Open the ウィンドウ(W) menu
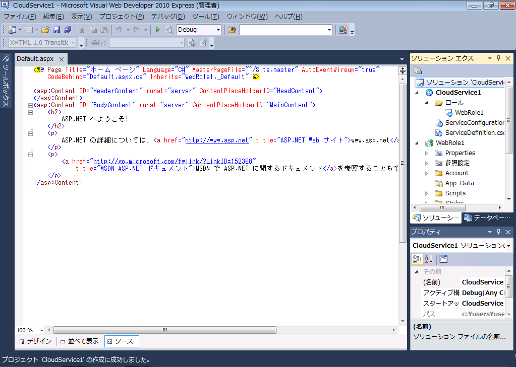 [x=247, y=17]
